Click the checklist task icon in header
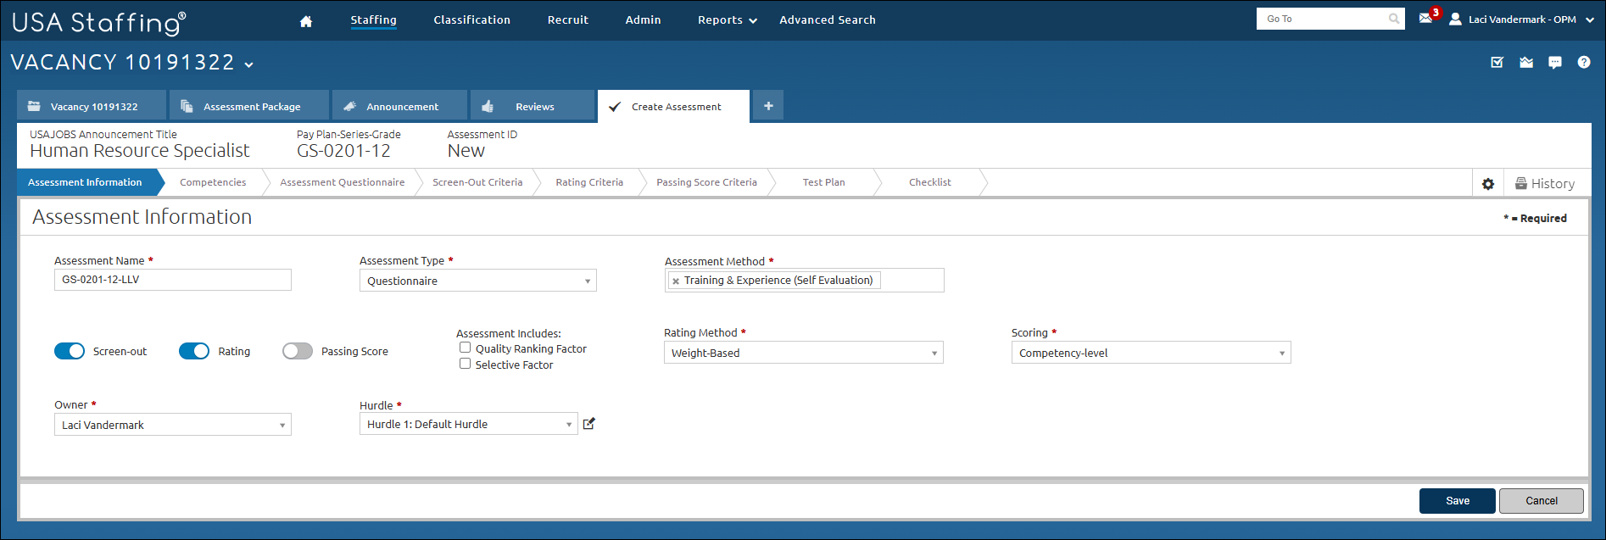Screen dimensions: 1606x540 (1497, 63)
